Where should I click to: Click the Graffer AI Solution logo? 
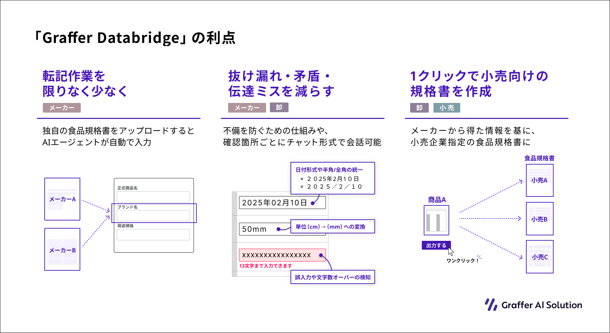tap(533, 305)
